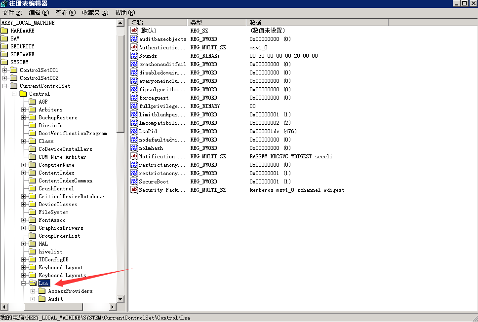Click the SAM folder icon
Viewport: 478px width, 322px height.
(x=4, y=38)
